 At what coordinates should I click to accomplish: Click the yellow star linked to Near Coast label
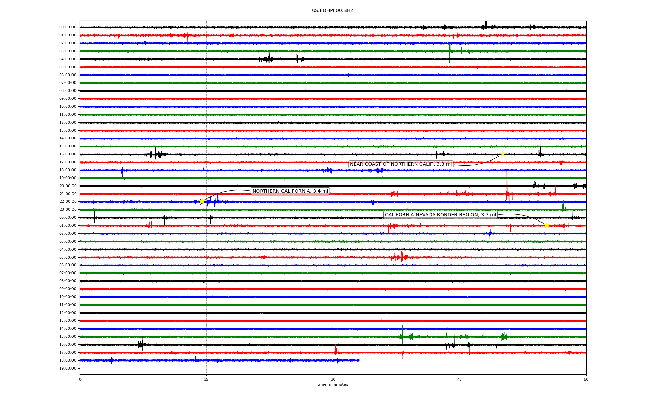(503, 154)
